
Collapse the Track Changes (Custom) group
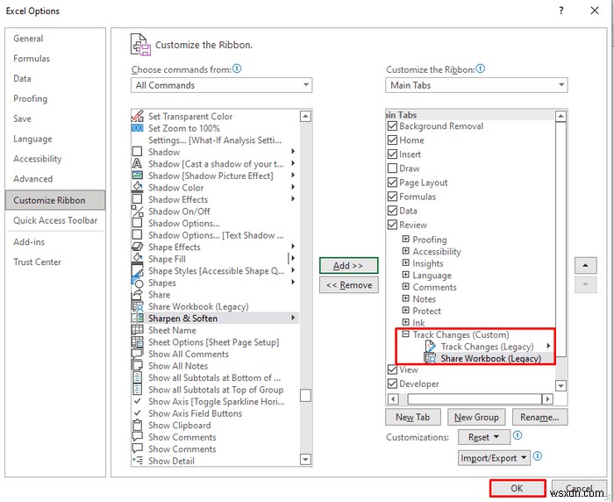[405, 333]
